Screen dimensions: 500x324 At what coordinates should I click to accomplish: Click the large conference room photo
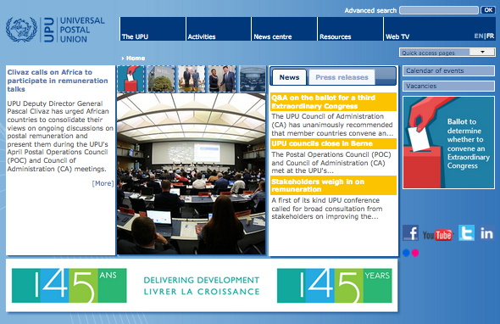point(192,174)
